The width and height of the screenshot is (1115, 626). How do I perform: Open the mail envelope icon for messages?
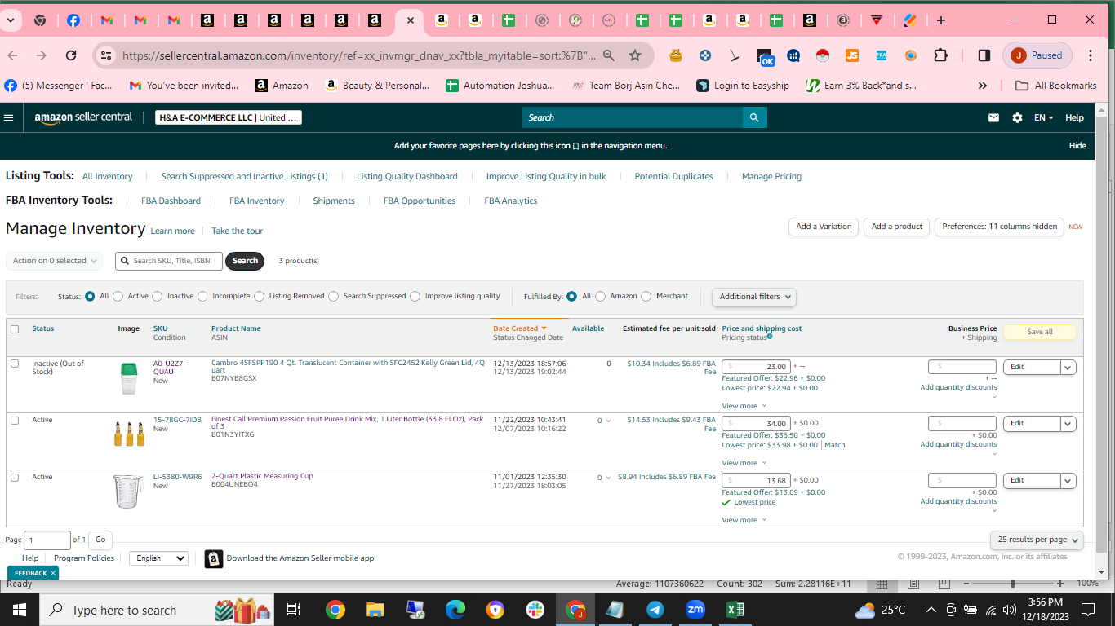tap(993, 117)
